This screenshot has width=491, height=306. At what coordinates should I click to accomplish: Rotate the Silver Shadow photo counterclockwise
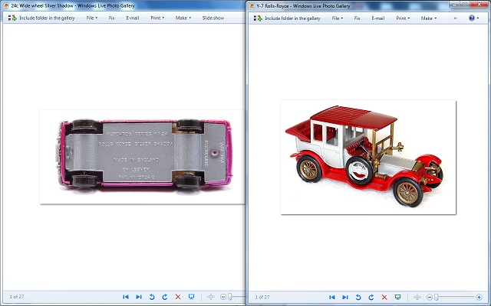click(x=152, y=296)
